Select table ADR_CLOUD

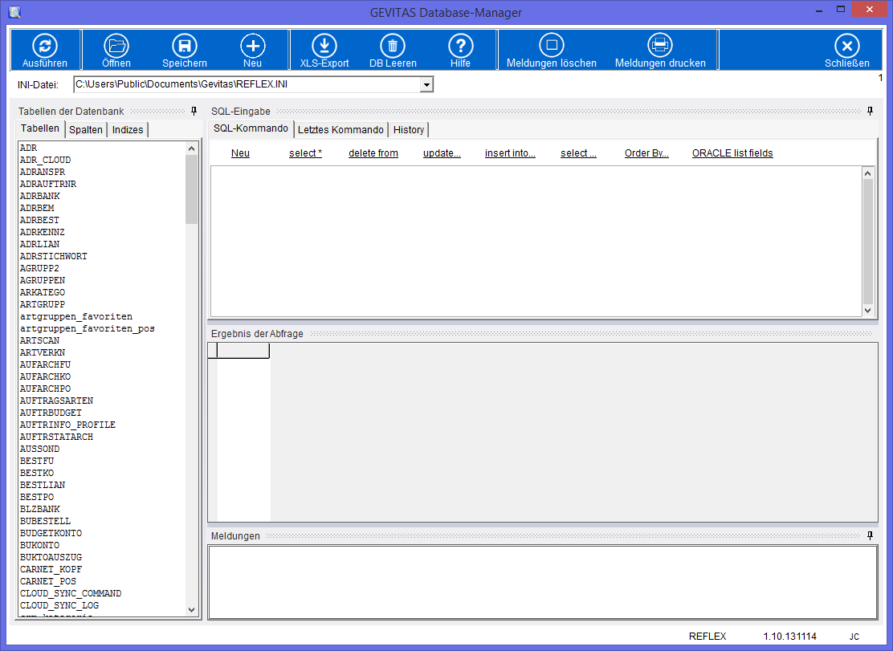(x=46, y=160)
